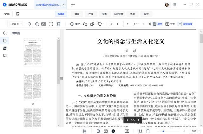The image size is (203, 134).
Task: Click the panel splitter handle
Action: [62, 78]
